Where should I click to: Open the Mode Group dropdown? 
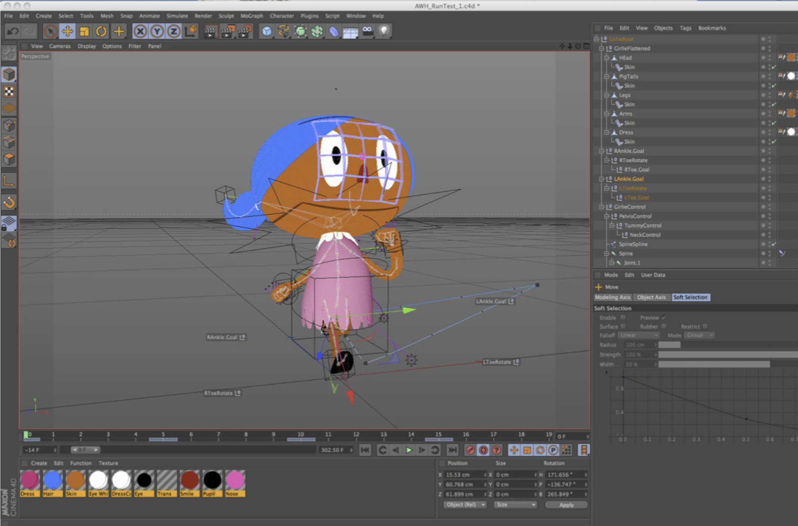pos(699,335)
